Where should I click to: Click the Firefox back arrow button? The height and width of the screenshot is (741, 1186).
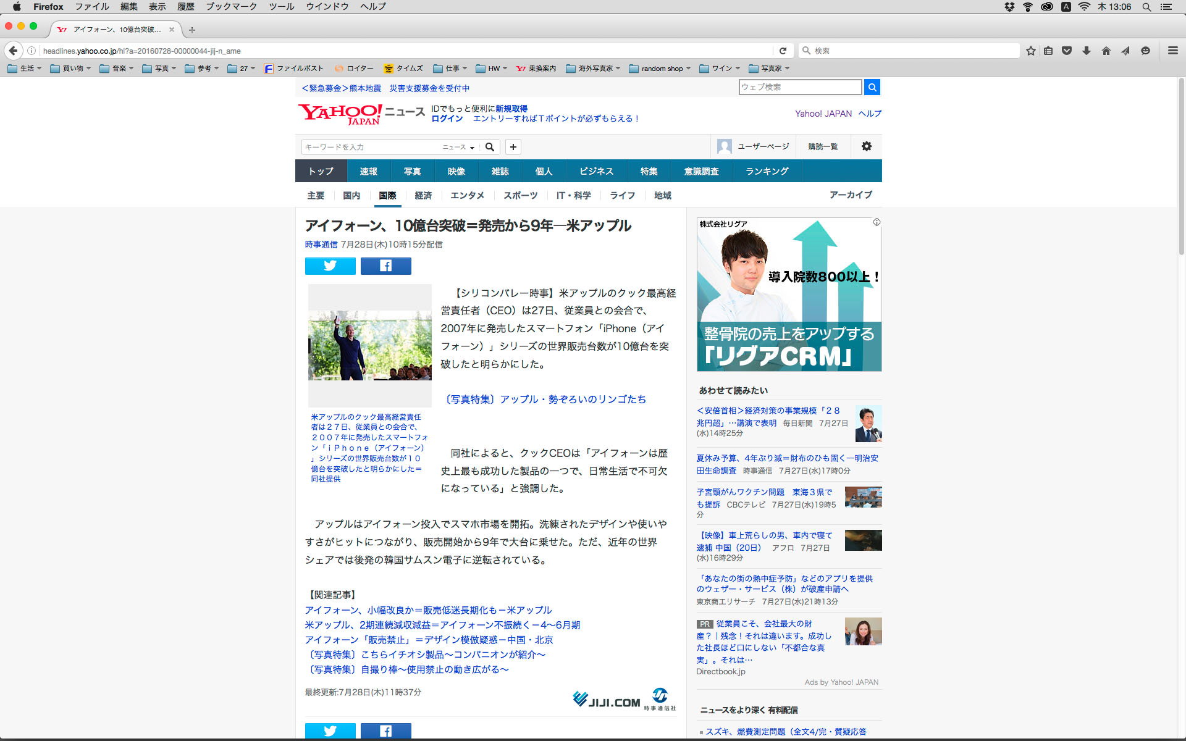pyautogui.click(x=13, y=51)
